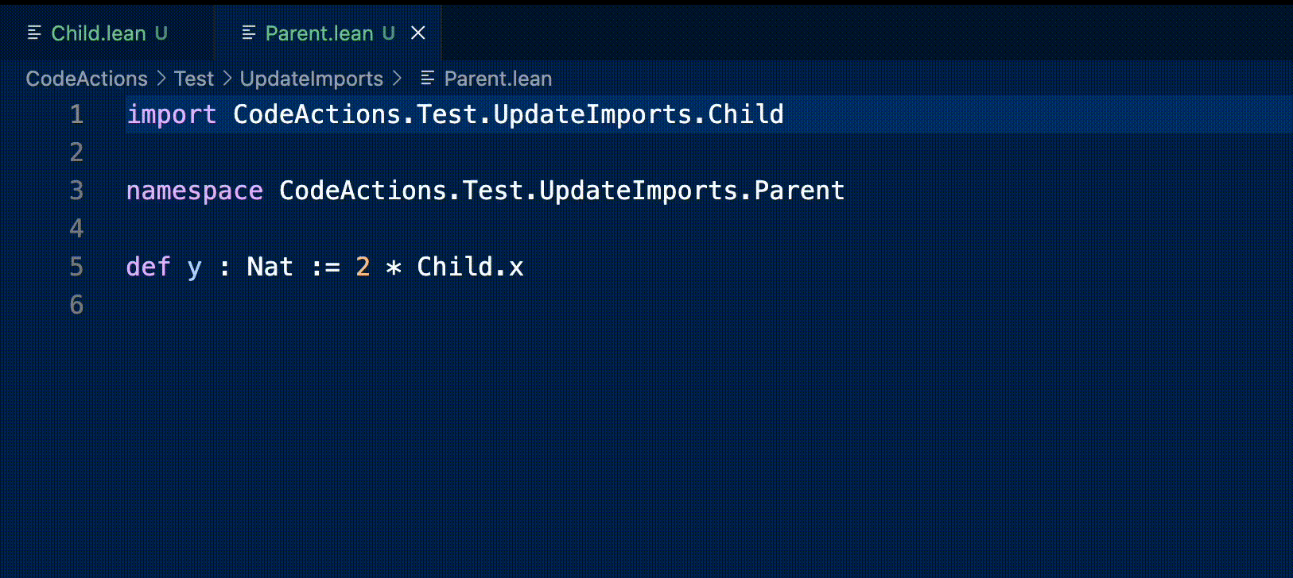The width and height of the screenshot is (1293, 578).
Task: Click the file icon on Child.lean tab
Action: click(x=34, y=33)
